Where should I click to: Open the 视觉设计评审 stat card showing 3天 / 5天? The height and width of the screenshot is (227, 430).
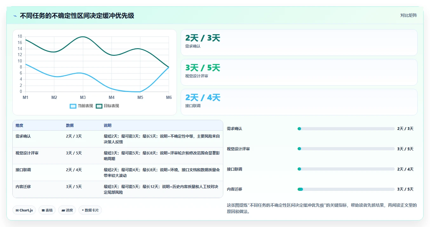click(x=299, y=72)
